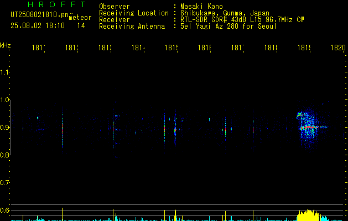Viewport: 348px width, 221px height.
Task: Click the 'Observer' field label
Action: click(x=115, y=7)
